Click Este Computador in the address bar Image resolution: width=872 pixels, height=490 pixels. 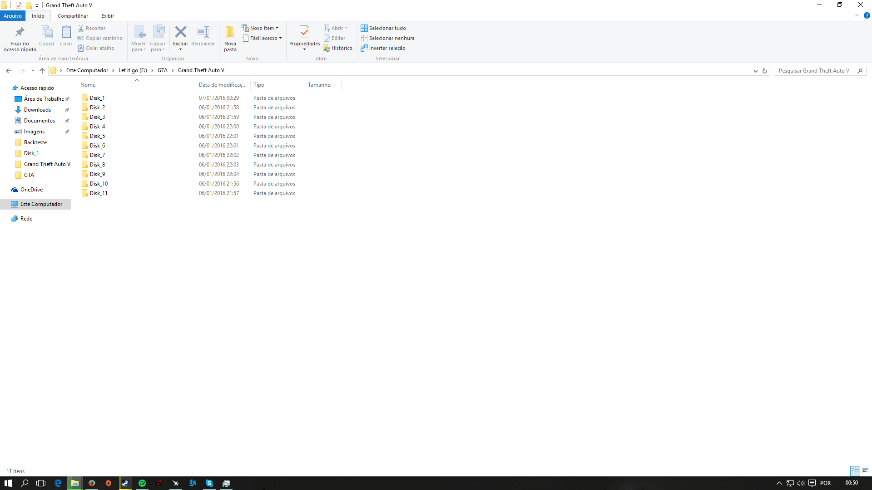click(87, 70)
